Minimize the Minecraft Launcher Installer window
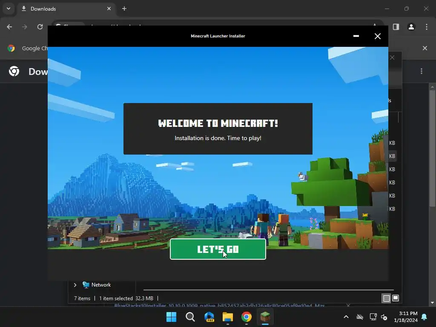 pos(356,36)
